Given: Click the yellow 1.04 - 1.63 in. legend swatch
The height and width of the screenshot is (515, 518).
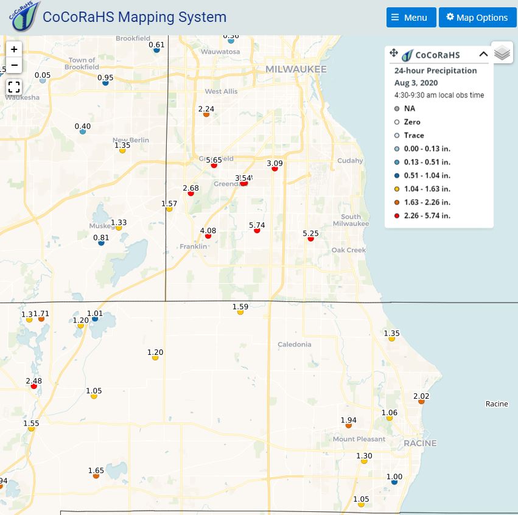Looking at the screenshot, I should pyautogui.click(x=397, y=189).
